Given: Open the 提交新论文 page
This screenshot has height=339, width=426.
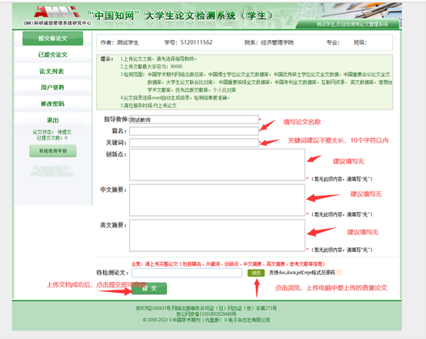Looking at the screenshot, I should [53, 39].
